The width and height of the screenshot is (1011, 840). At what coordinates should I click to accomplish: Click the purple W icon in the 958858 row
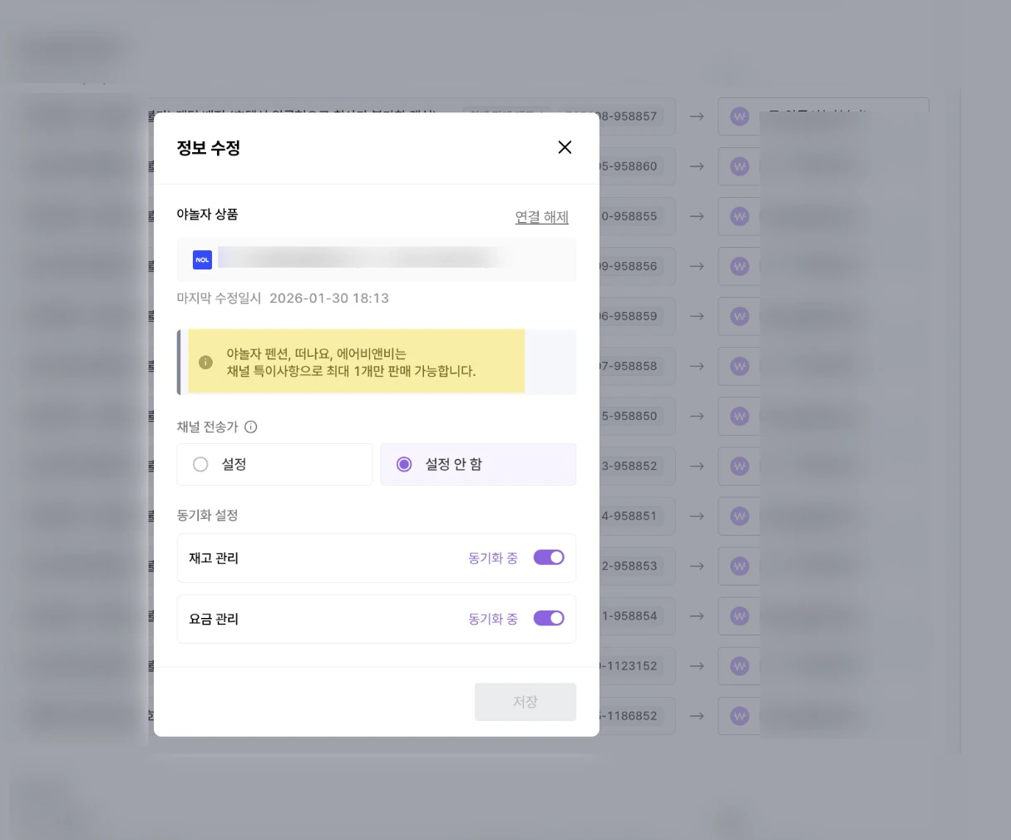point(739,366)
